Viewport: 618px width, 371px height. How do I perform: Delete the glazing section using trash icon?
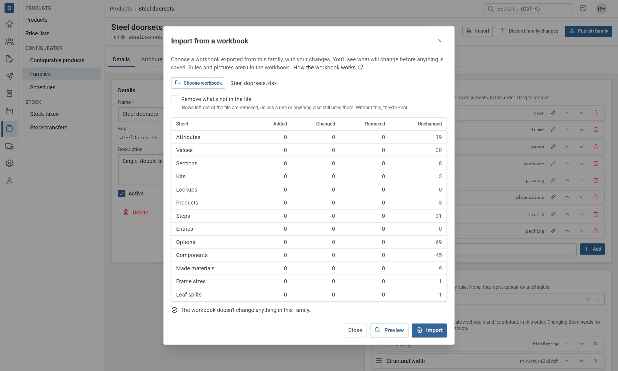(x=595, y=180)
